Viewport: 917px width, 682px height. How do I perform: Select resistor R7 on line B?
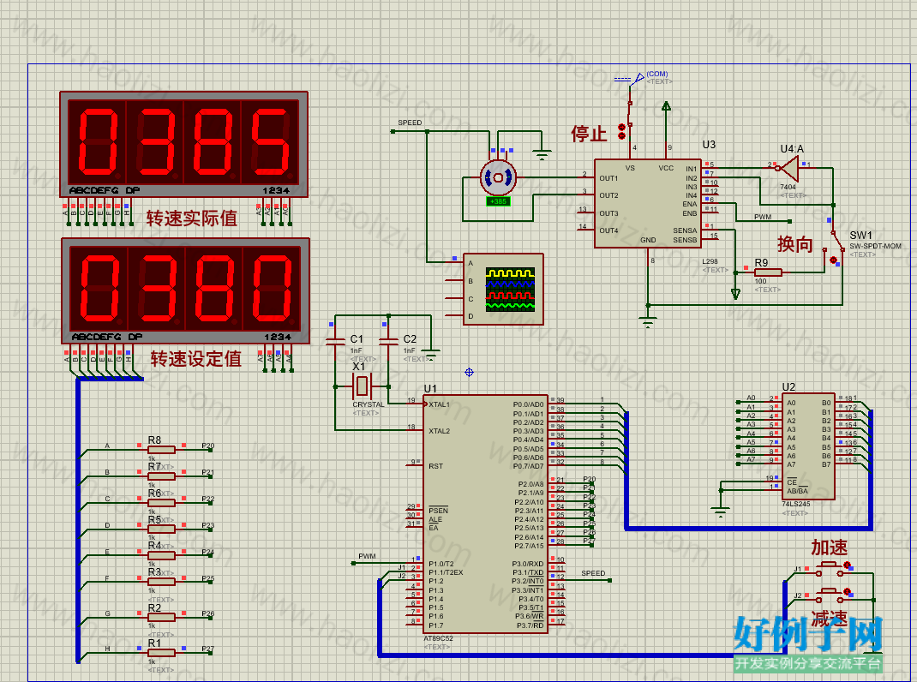tap(161, 476)
